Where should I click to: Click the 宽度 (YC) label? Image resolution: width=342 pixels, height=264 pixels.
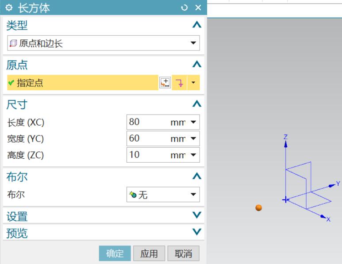pyautogui.click(x=26, y=139)
